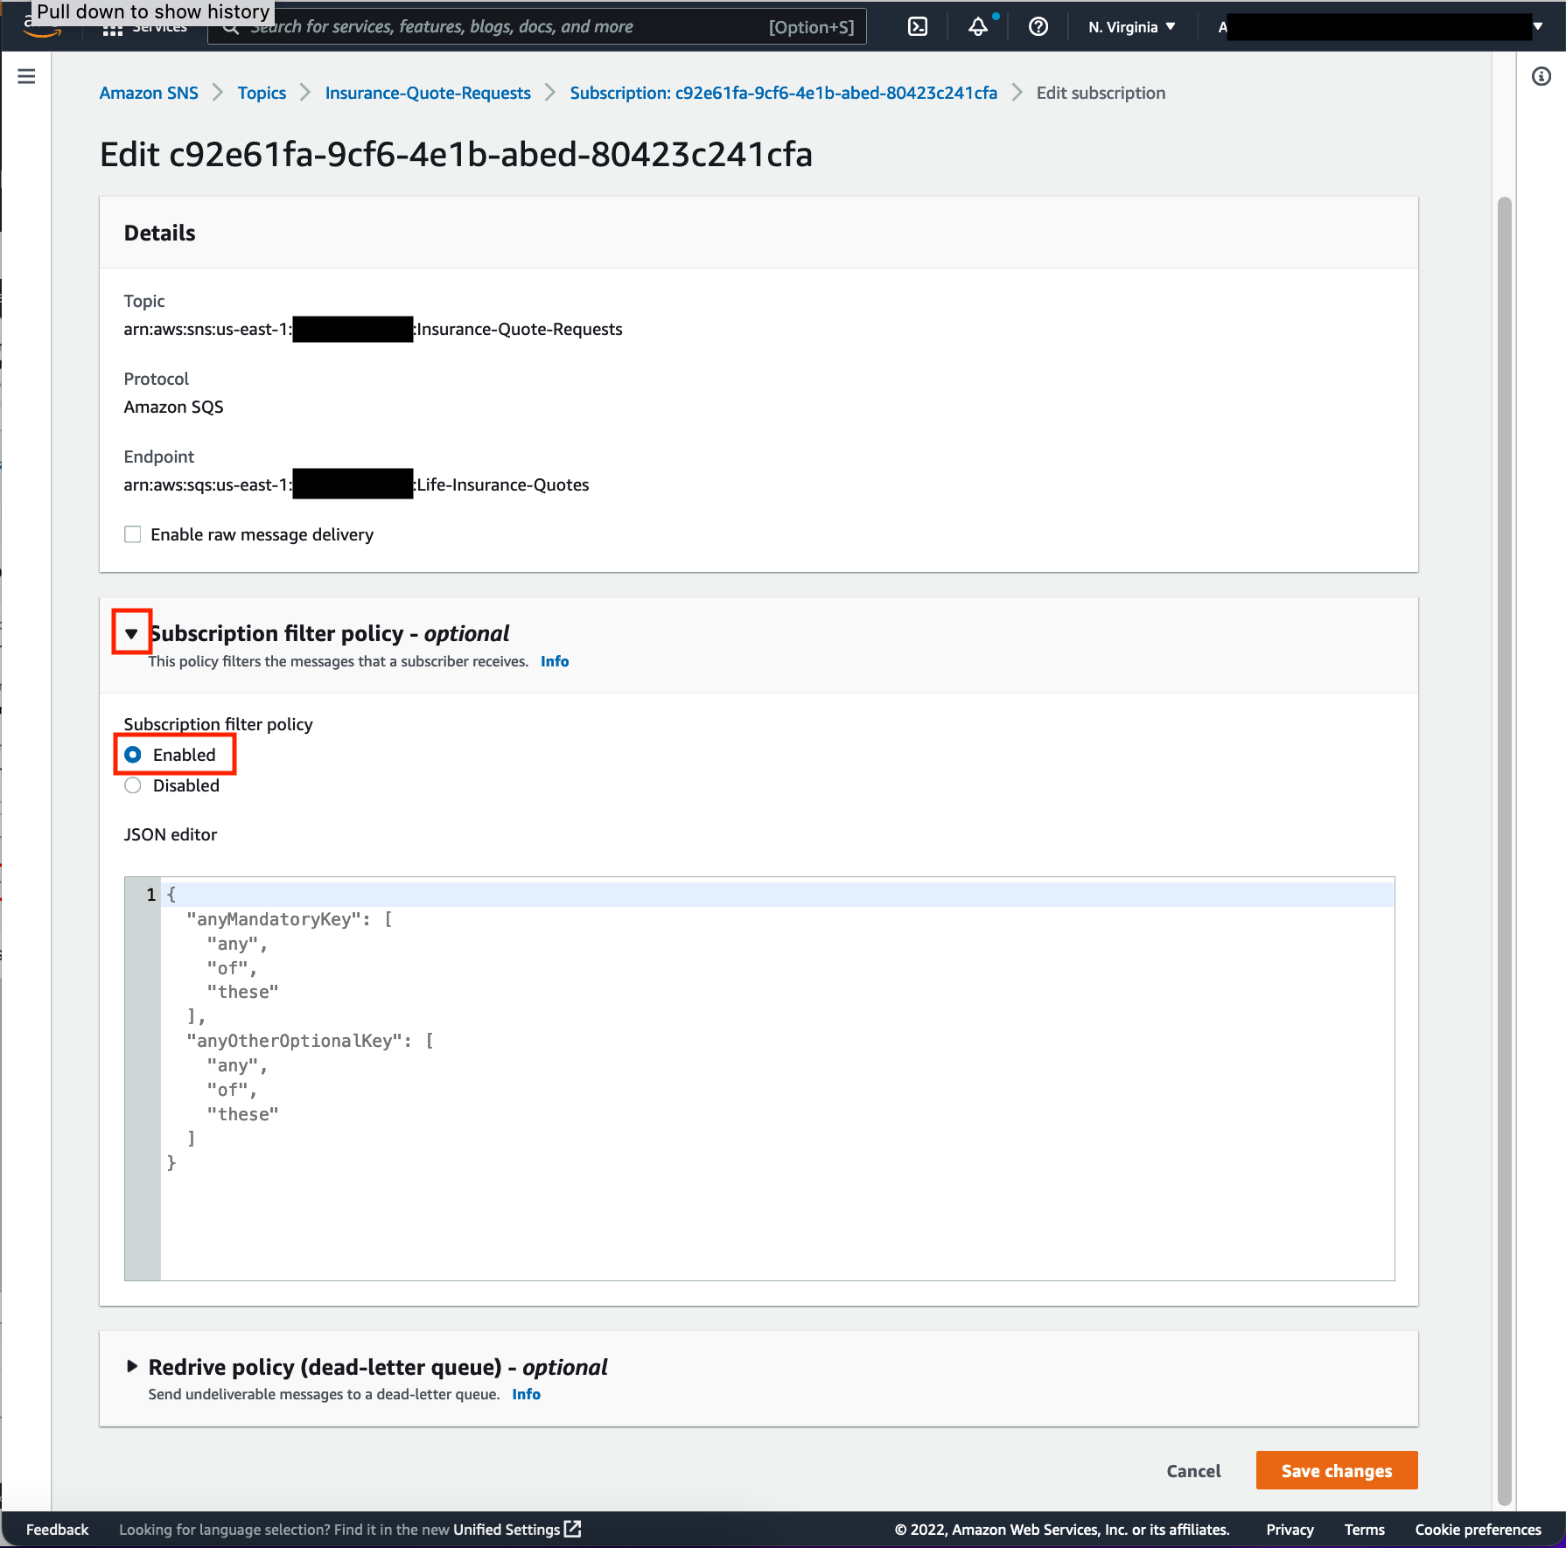
Task: Open Feedback in footer
Action: 58,1530
